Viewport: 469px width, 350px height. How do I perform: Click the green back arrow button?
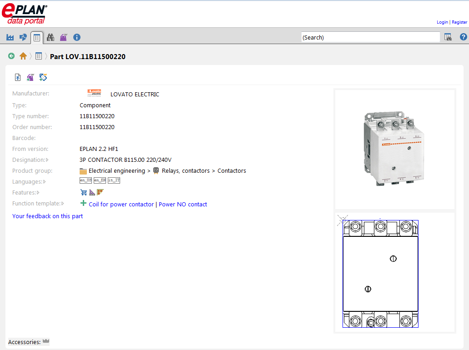coord(11,56)
